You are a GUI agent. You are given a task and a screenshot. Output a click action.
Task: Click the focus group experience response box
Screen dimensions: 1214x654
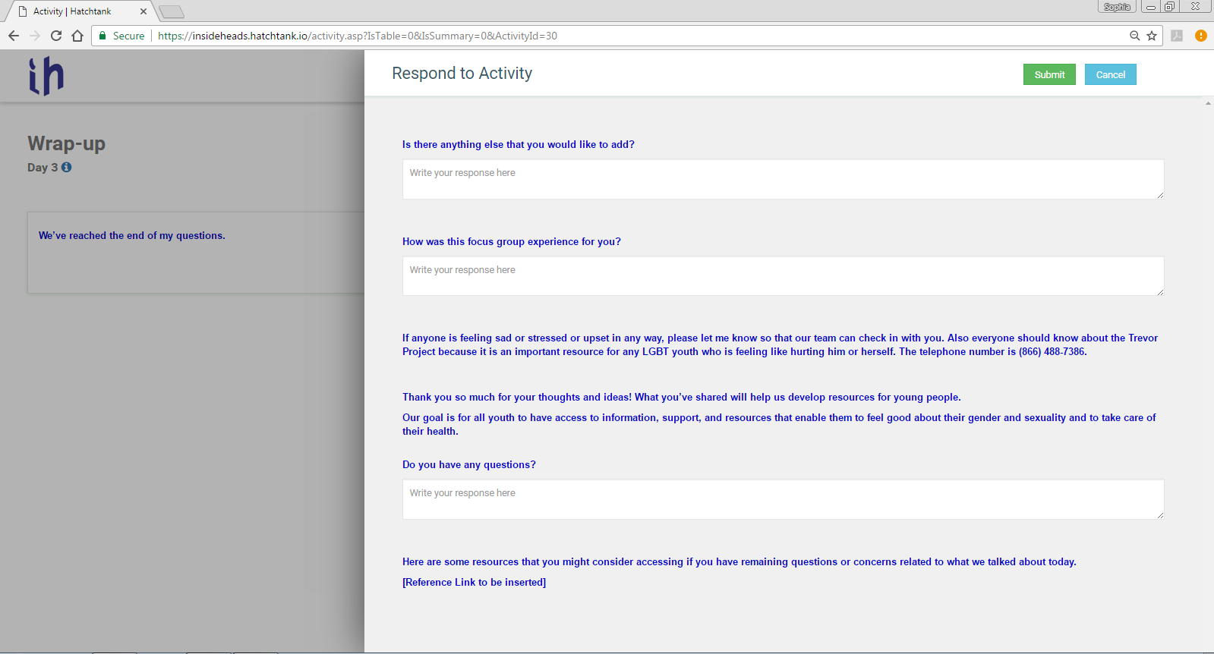(x=783, y=276)
